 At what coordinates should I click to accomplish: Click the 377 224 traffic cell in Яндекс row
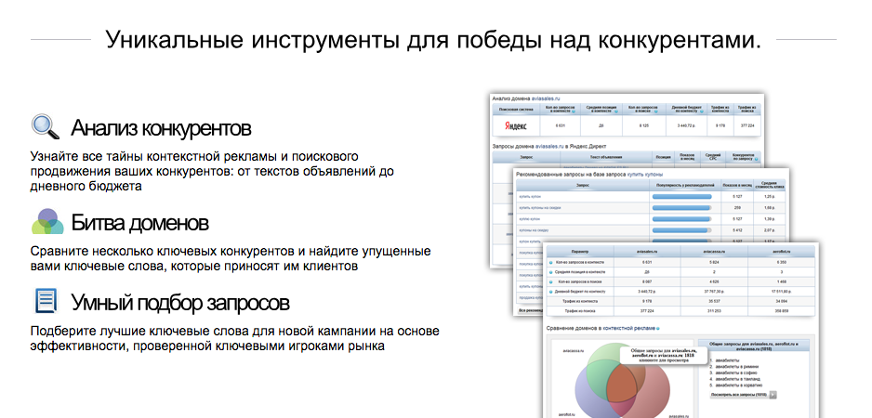click(746, 126)
